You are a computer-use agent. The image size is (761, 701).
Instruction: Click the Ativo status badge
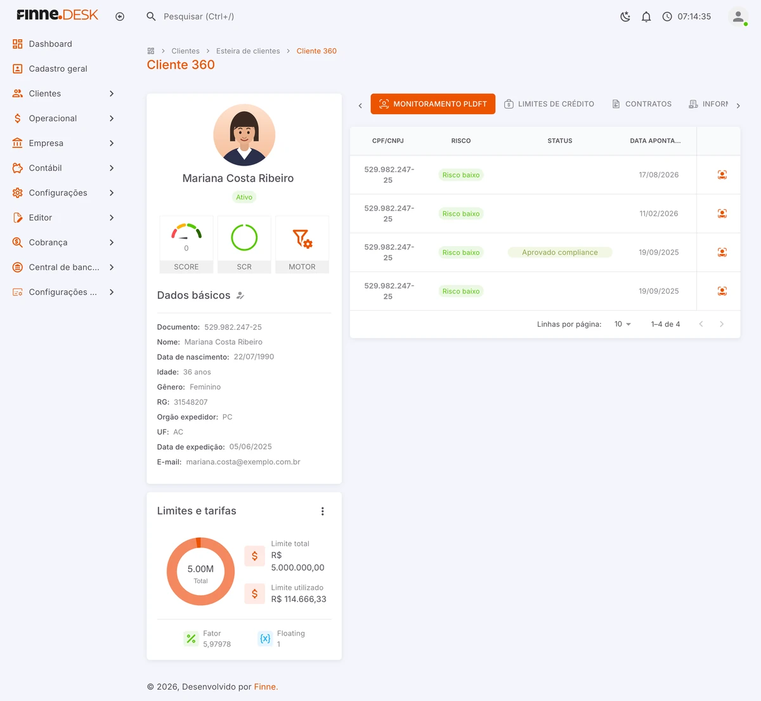click(x=244, y=197)
